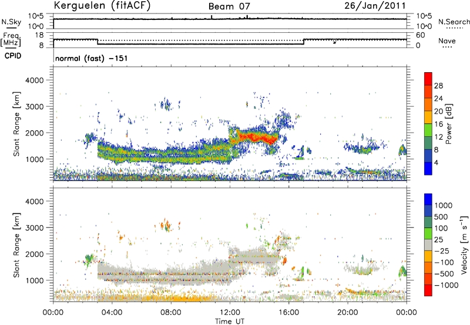The image size is (470, 325).
Task: Click the "-1000" label on Velocity colorbar
Action: 446,285
